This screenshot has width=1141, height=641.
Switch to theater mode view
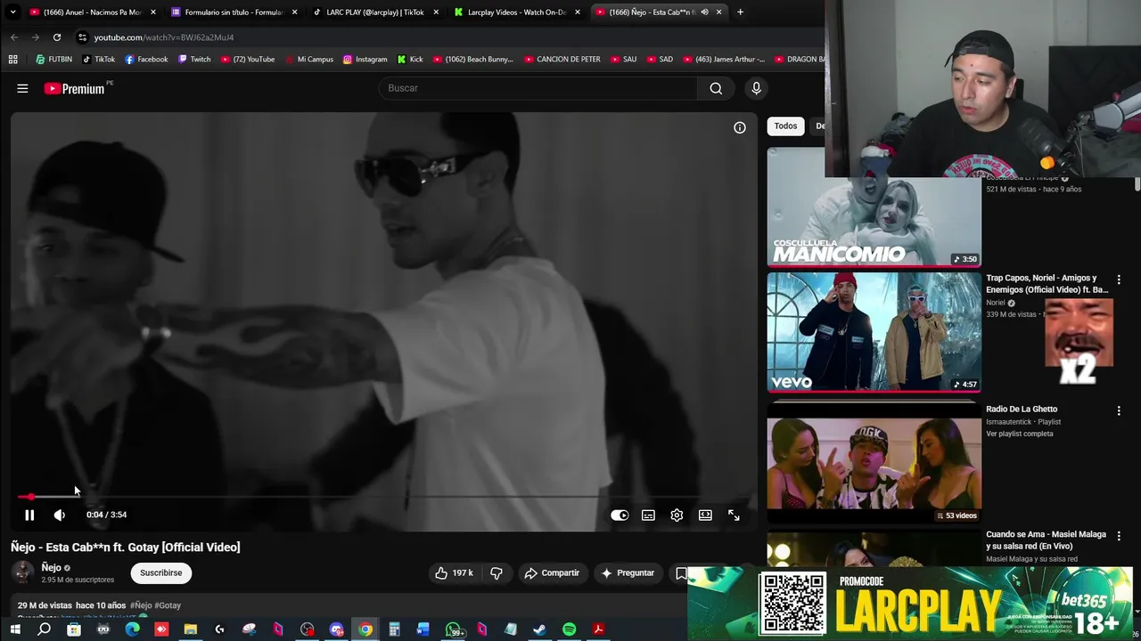tap(705, 515)
